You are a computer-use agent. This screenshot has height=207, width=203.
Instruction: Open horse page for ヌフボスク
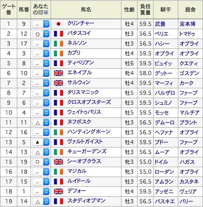tap(79, 122)
